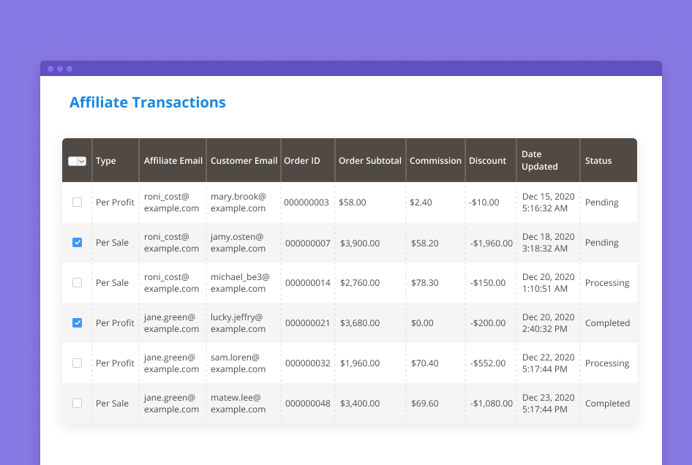Click customer email mary.brook@example.com

(x=238, y=203)
